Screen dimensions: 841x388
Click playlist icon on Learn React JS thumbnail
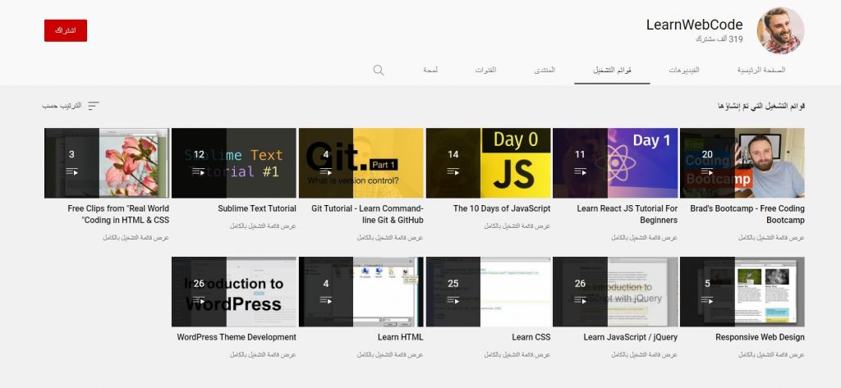pos(581,172)
